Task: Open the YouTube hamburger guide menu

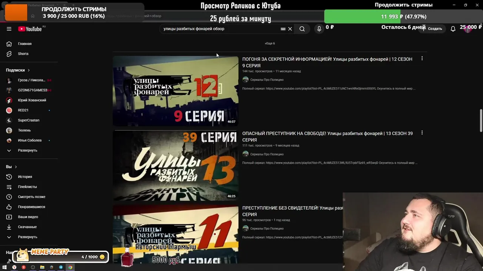Action: pyautogui.click(x=9, y=29)
